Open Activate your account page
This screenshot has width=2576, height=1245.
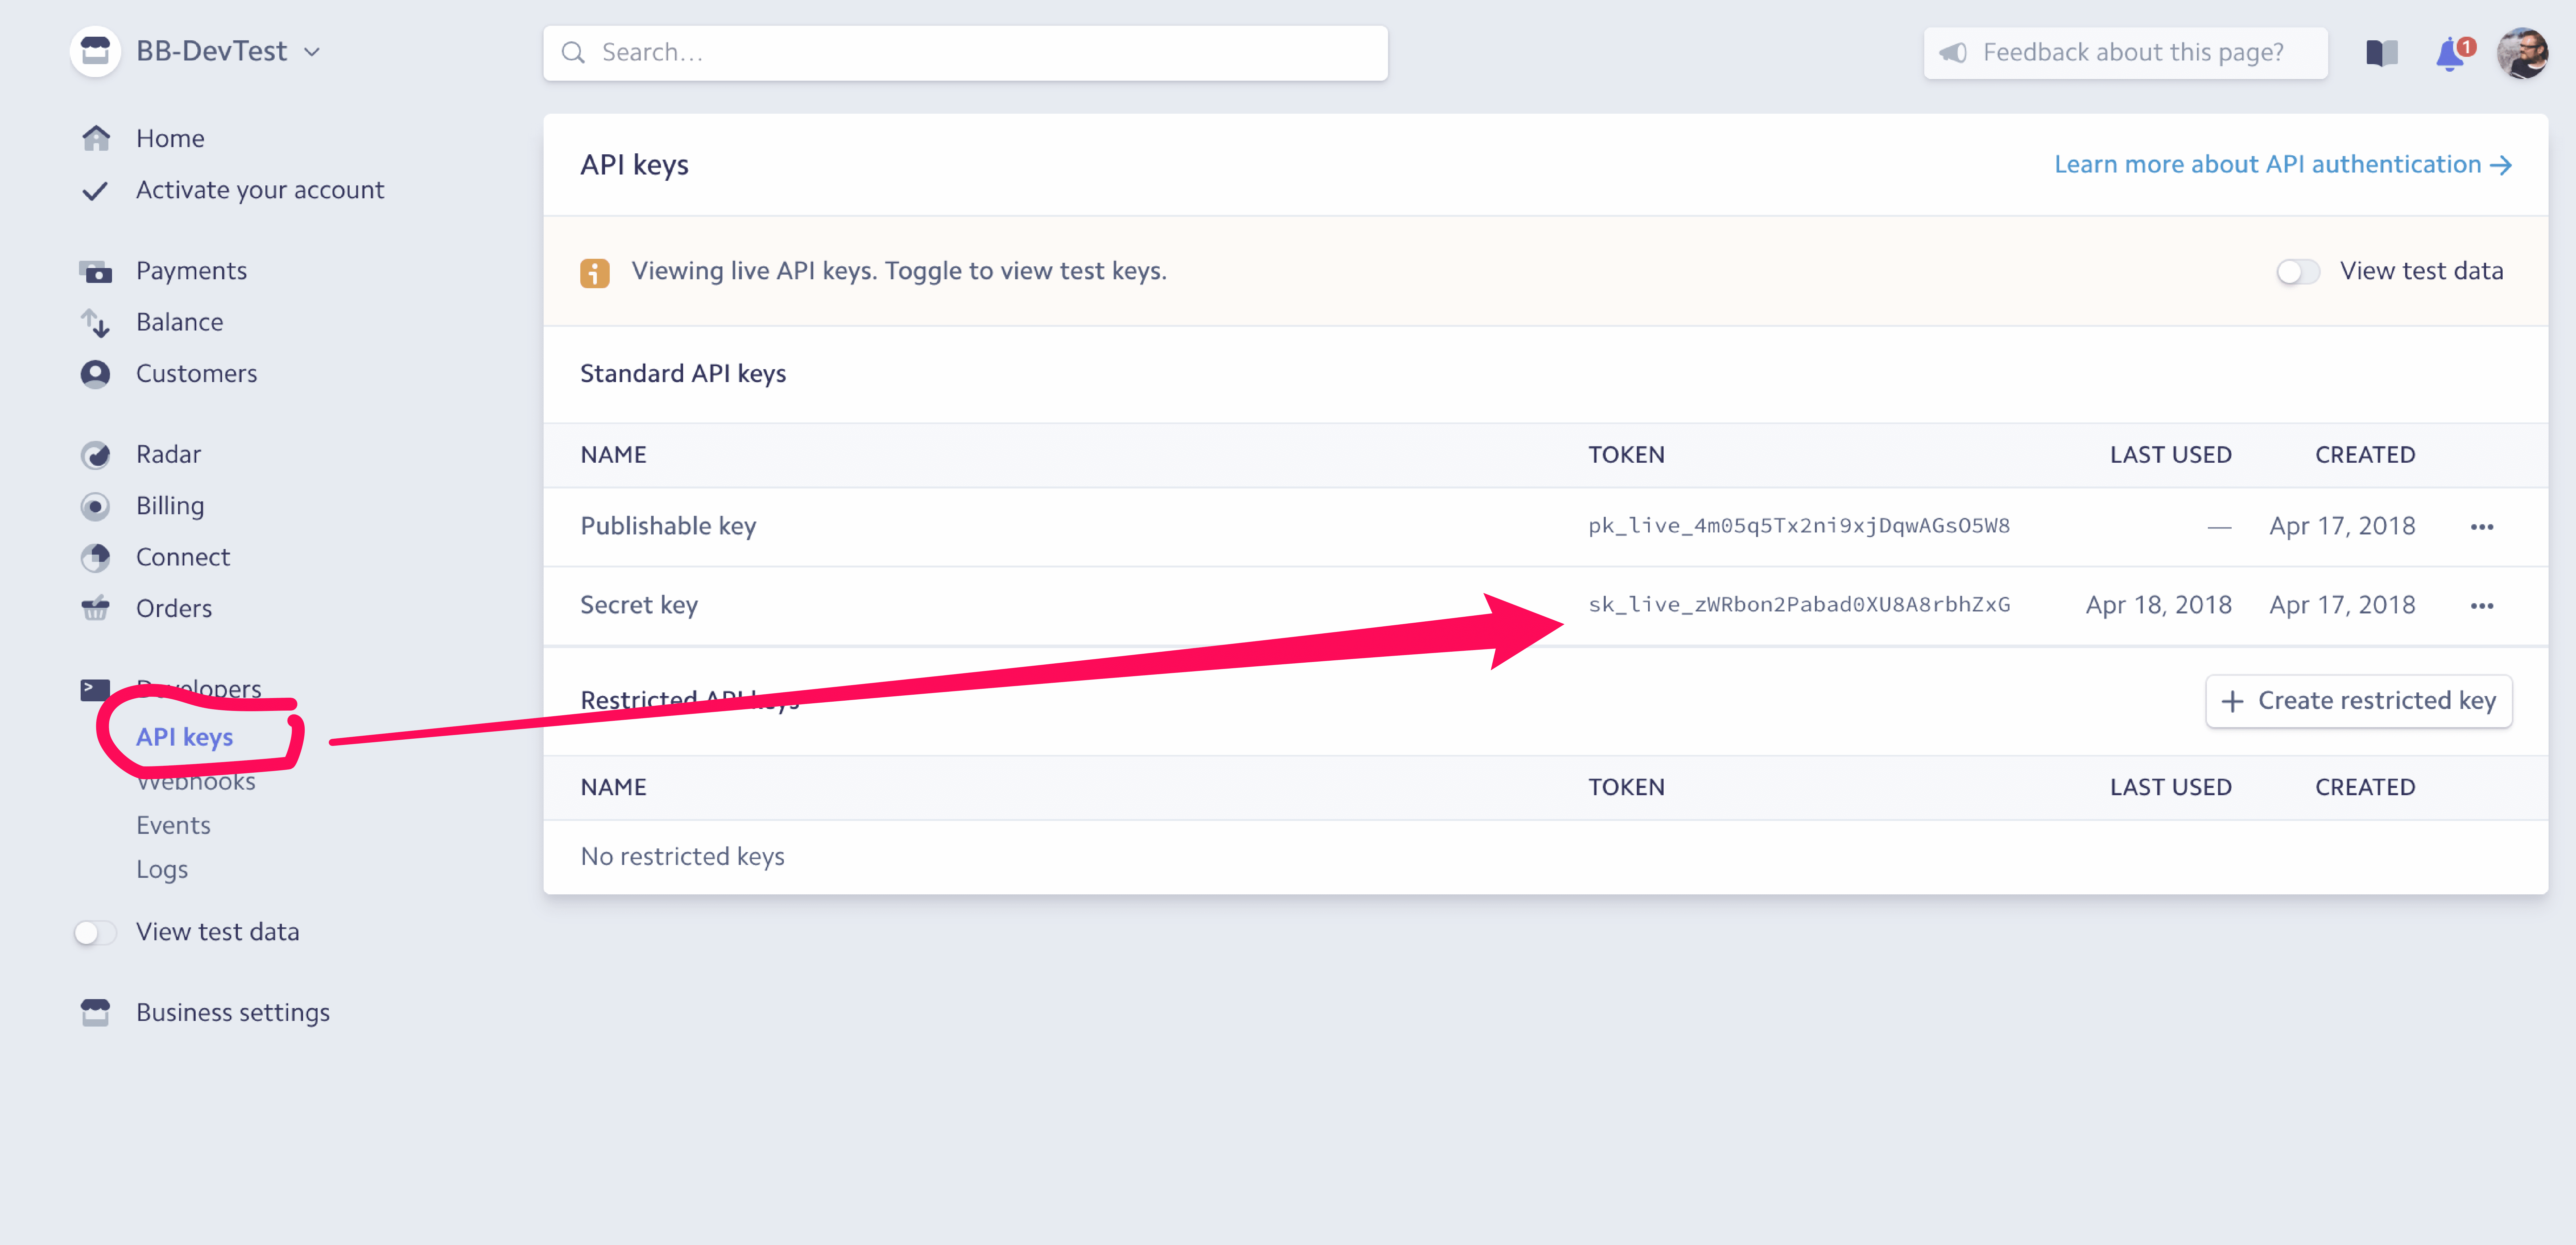pos(260,190)
